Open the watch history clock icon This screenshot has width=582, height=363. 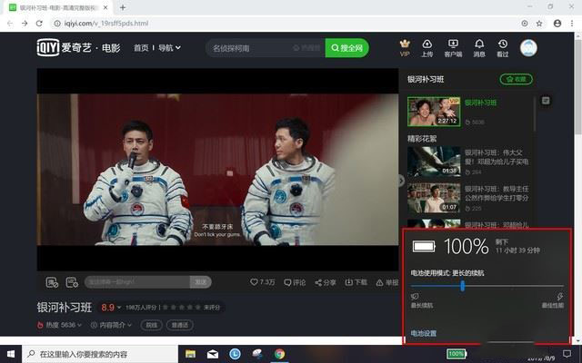pyautogui.click(x=503, y=48)
